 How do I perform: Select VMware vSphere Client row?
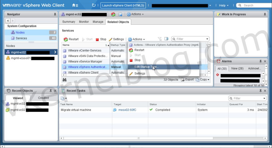pos(86,72)
